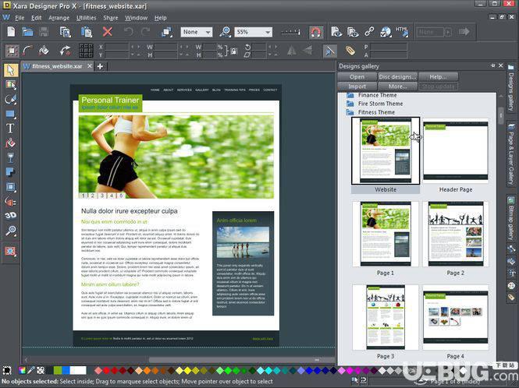Select the Website design thumbnail

coord(386,150)
